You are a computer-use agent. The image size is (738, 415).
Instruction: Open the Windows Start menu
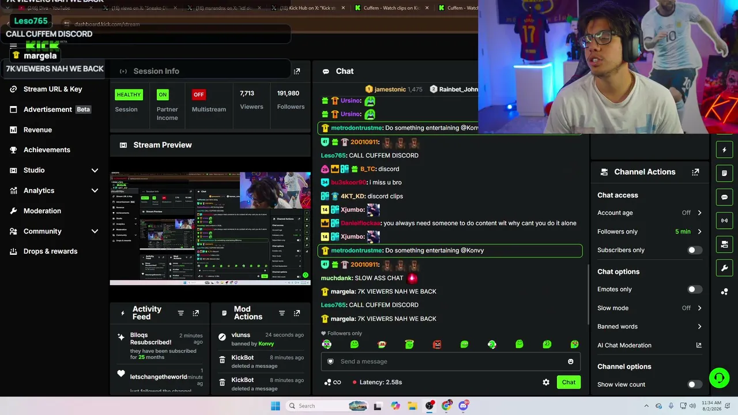coord(276,406)
